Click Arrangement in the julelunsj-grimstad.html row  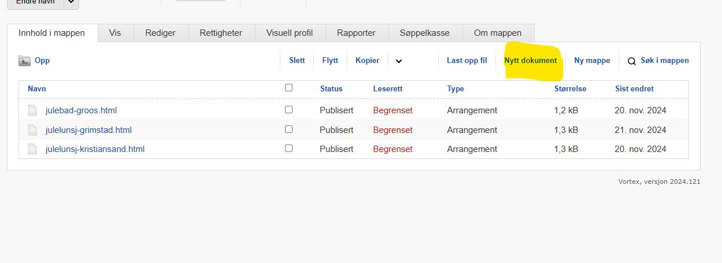pyautogui.click(x=472, y=130)
